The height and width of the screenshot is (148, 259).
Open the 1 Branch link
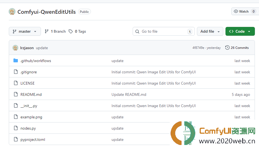tap(55, 31)
